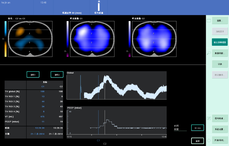The image size is (229, 146).
Task: Click the C2 time value 13:26:28
Action: (58, 128)
